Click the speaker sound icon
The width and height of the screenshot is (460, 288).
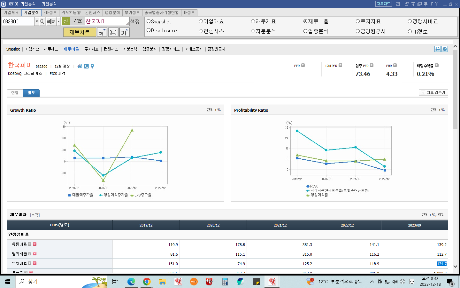51,21
